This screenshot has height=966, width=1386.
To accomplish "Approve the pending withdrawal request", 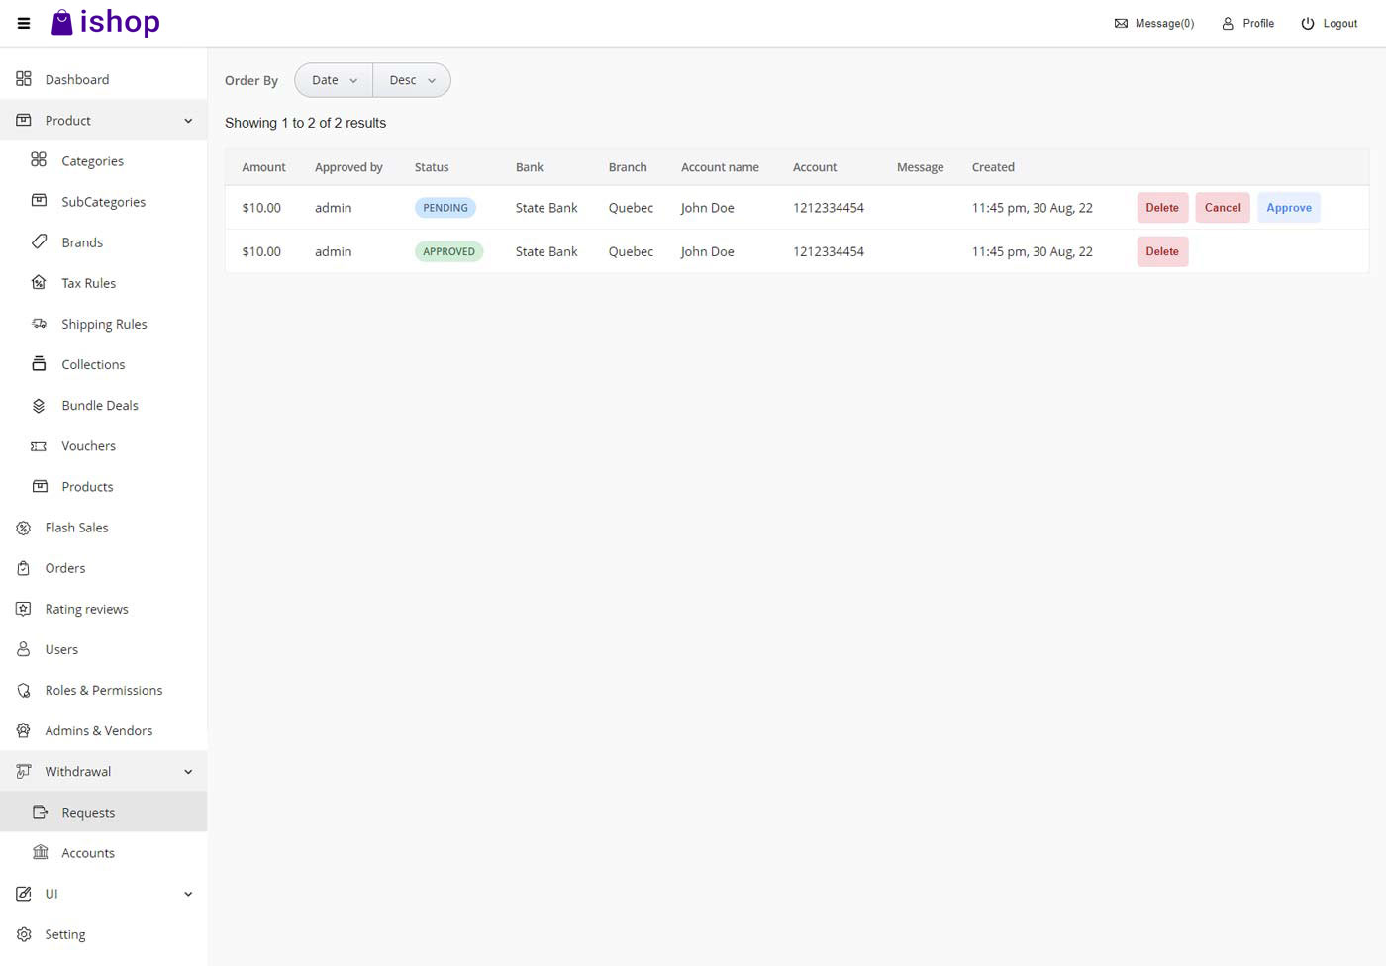I will (1288, 207).
